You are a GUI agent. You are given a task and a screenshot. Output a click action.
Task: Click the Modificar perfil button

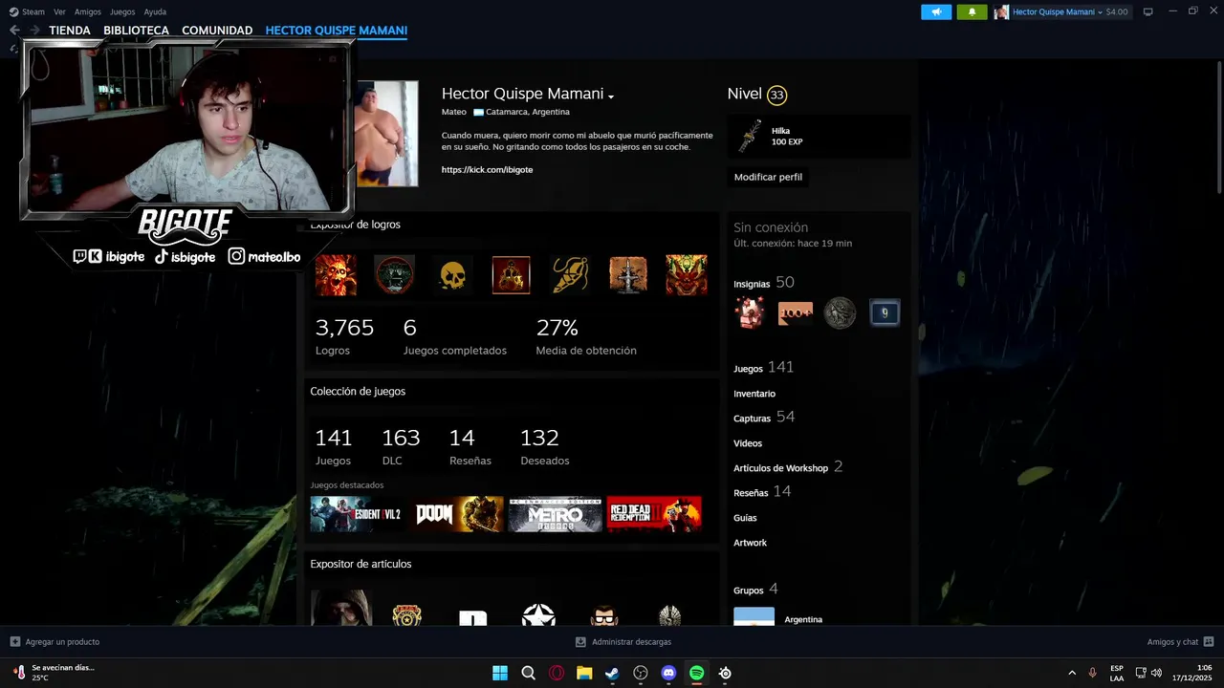tap(768, 177)
